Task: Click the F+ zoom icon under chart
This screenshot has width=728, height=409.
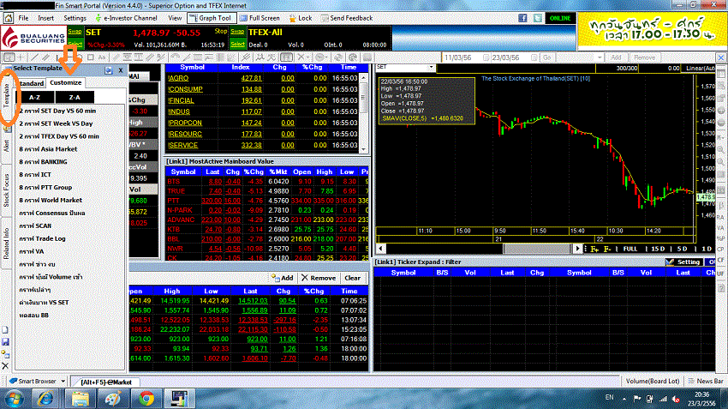Action: 594,250
